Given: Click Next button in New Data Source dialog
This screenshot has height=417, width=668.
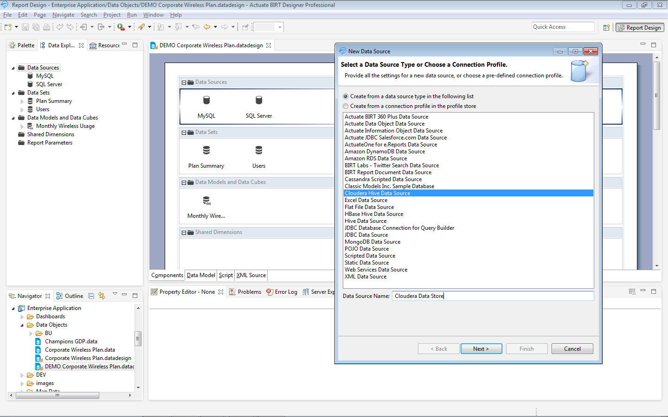Looking at the screenshot, I should coord(482,349).
